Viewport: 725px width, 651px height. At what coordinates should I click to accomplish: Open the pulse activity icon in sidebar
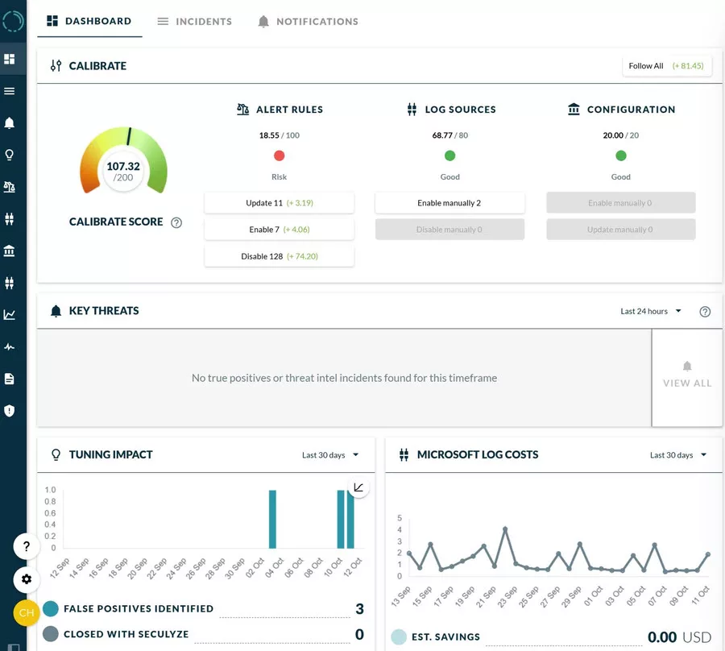9,346
